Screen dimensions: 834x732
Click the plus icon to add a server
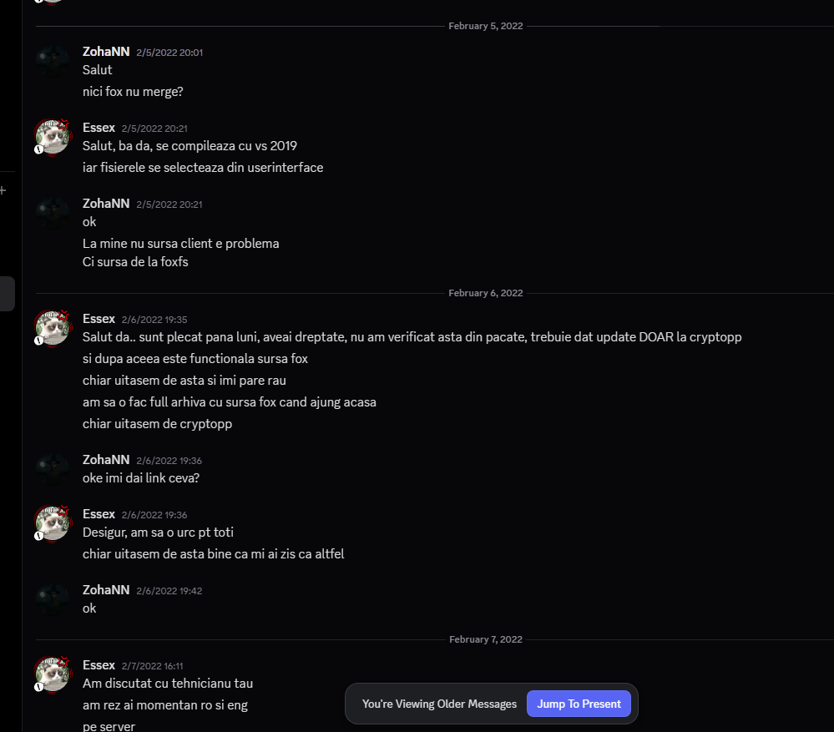(x=4, y=190)
